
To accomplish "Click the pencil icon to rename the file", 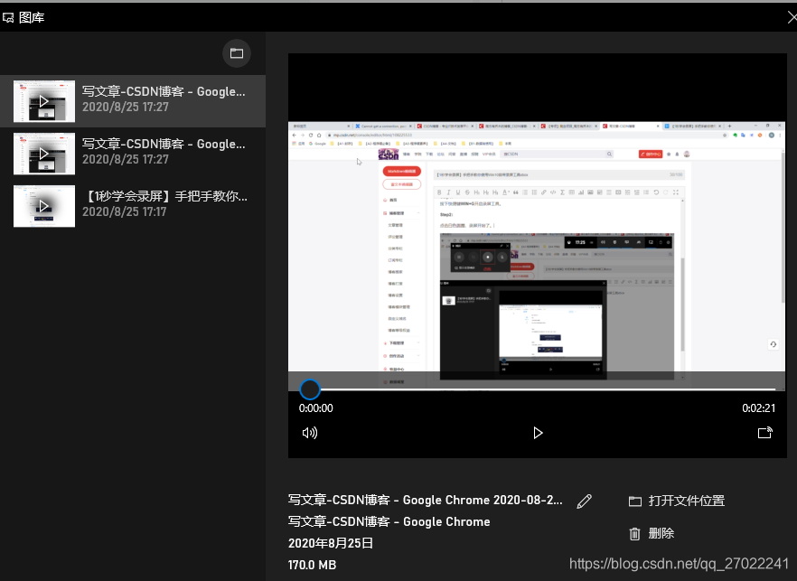I will [x=585, y=501].
